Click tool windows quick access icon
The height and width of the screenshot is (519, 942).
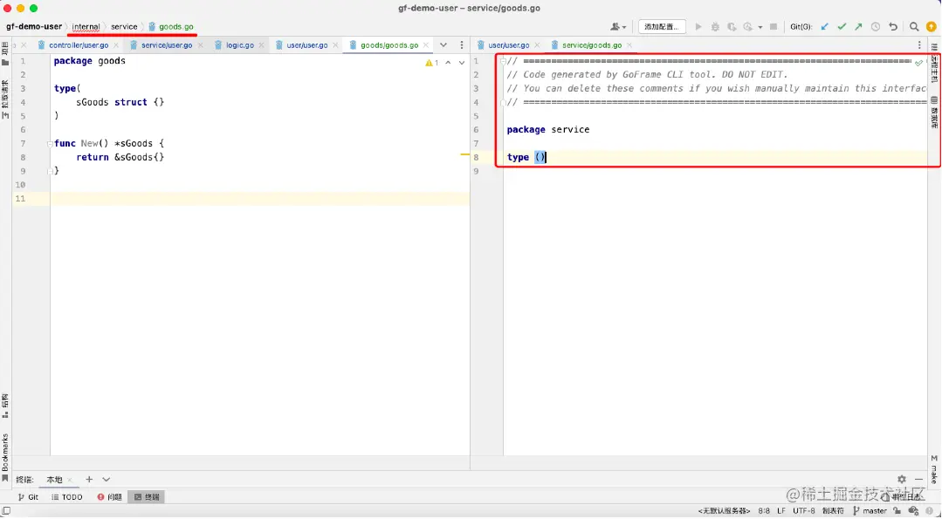click(x=6, y=511)
